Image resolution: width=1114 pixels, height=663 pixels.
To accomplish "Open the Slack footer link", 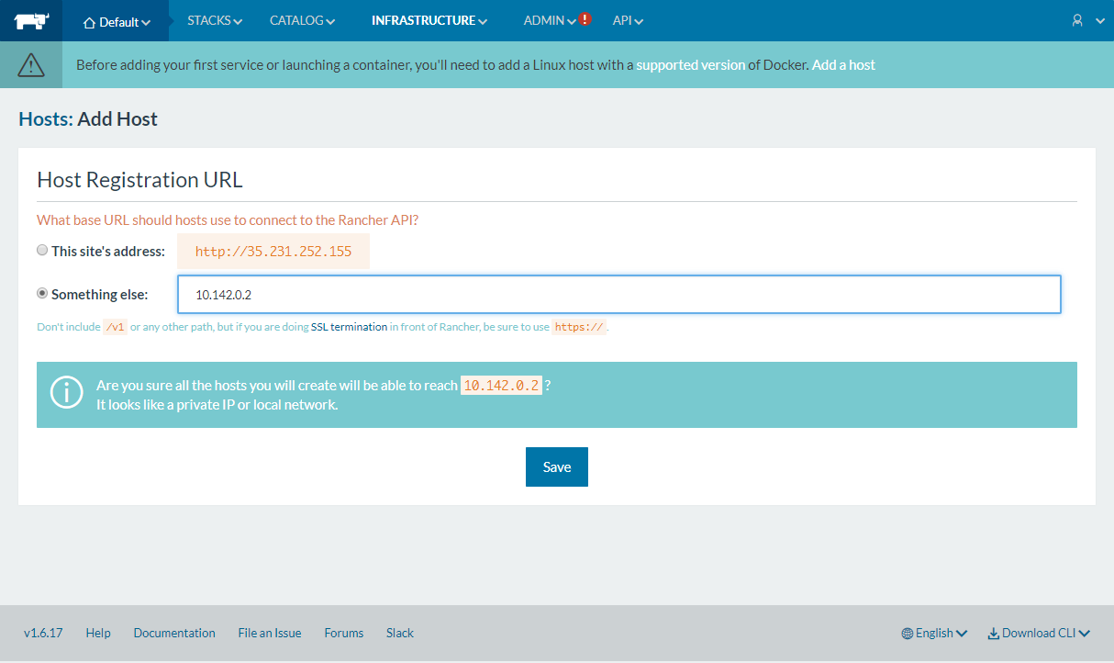I will tap(400, 633).
